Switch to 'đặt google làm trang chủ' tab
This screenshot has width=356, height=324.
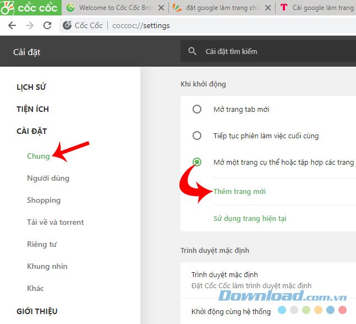point(222,8)
